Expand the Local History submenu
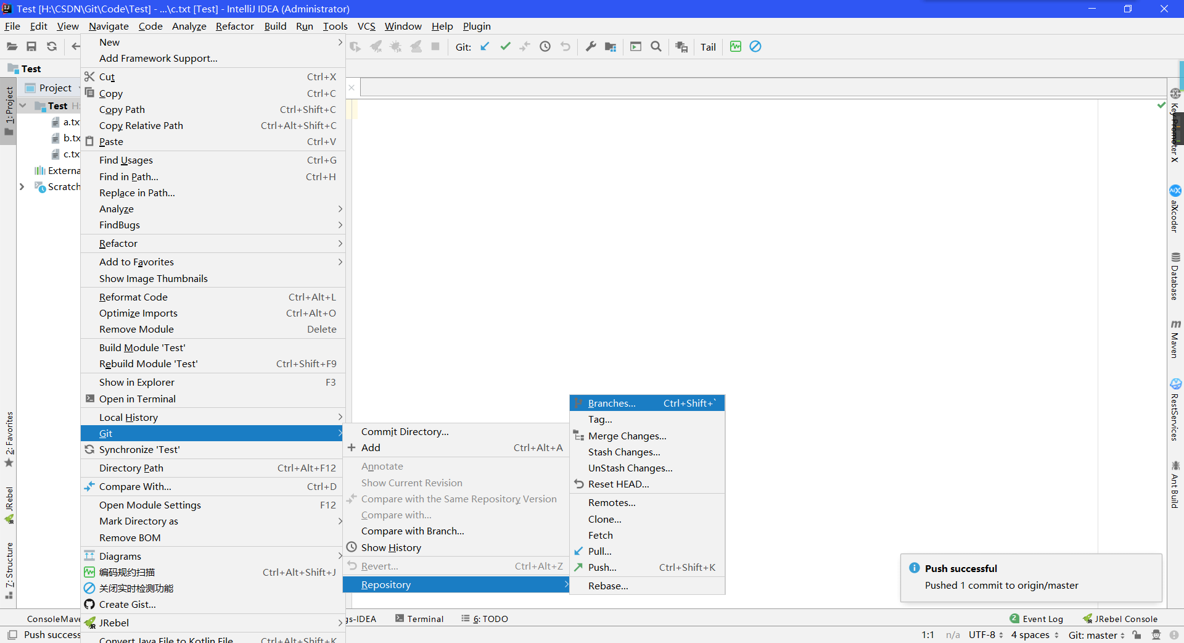Viewport: 1184px width, 643px height. tap(213, 417)
